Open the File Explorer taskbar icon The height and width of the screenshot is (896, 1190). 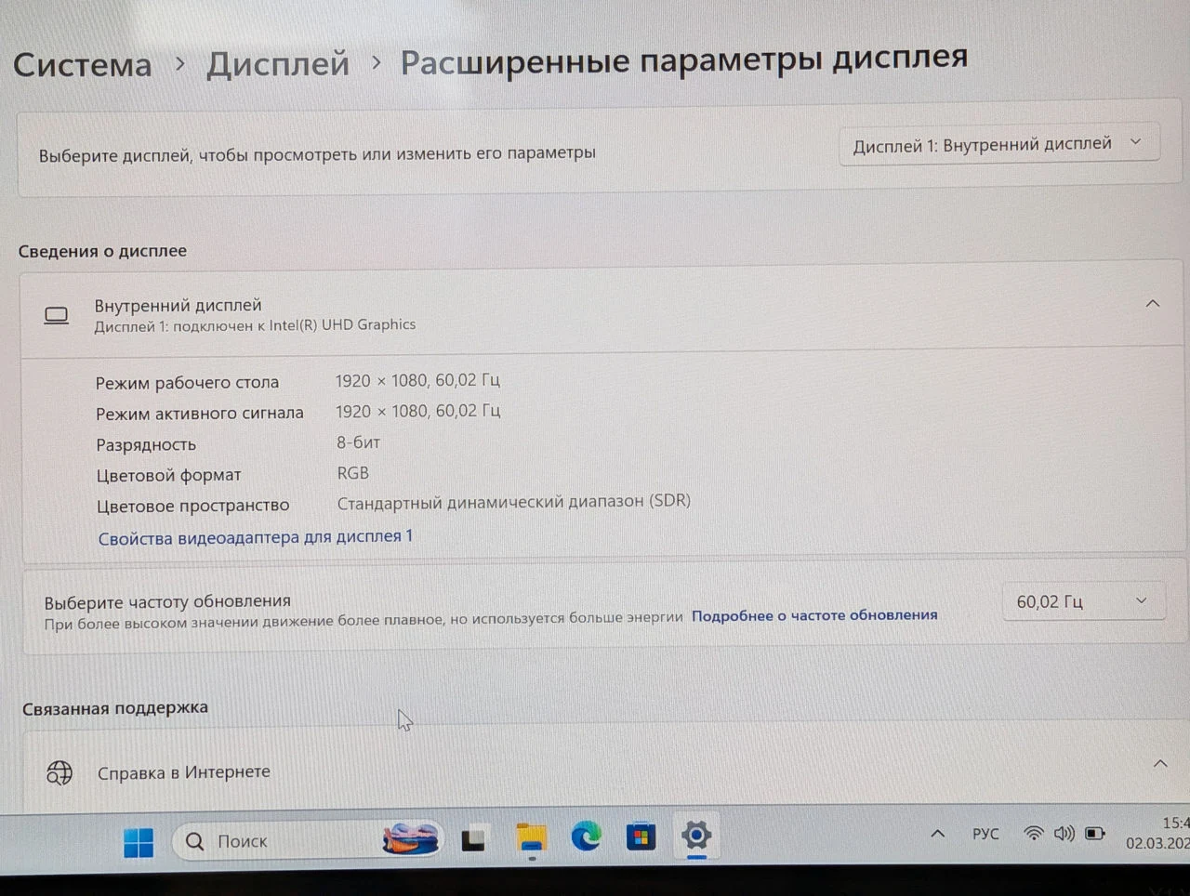tap(531, 838)
